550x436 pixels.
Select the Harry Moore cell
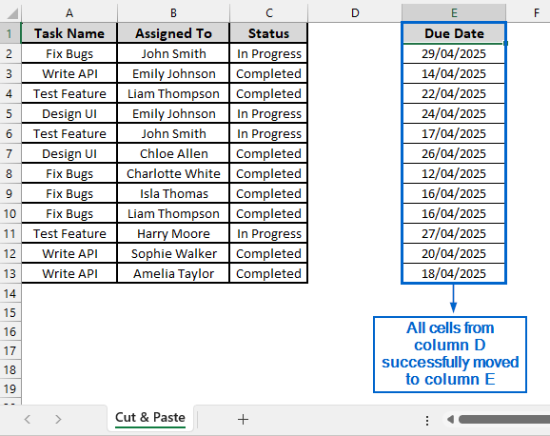pyautogui.click(x=173, y=233)
